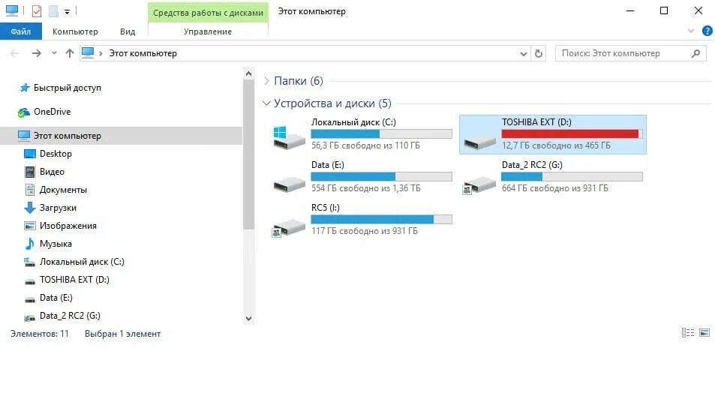715x405 pixels.
Task: Switch to details view in status bar
Action: tap(688, 333)
